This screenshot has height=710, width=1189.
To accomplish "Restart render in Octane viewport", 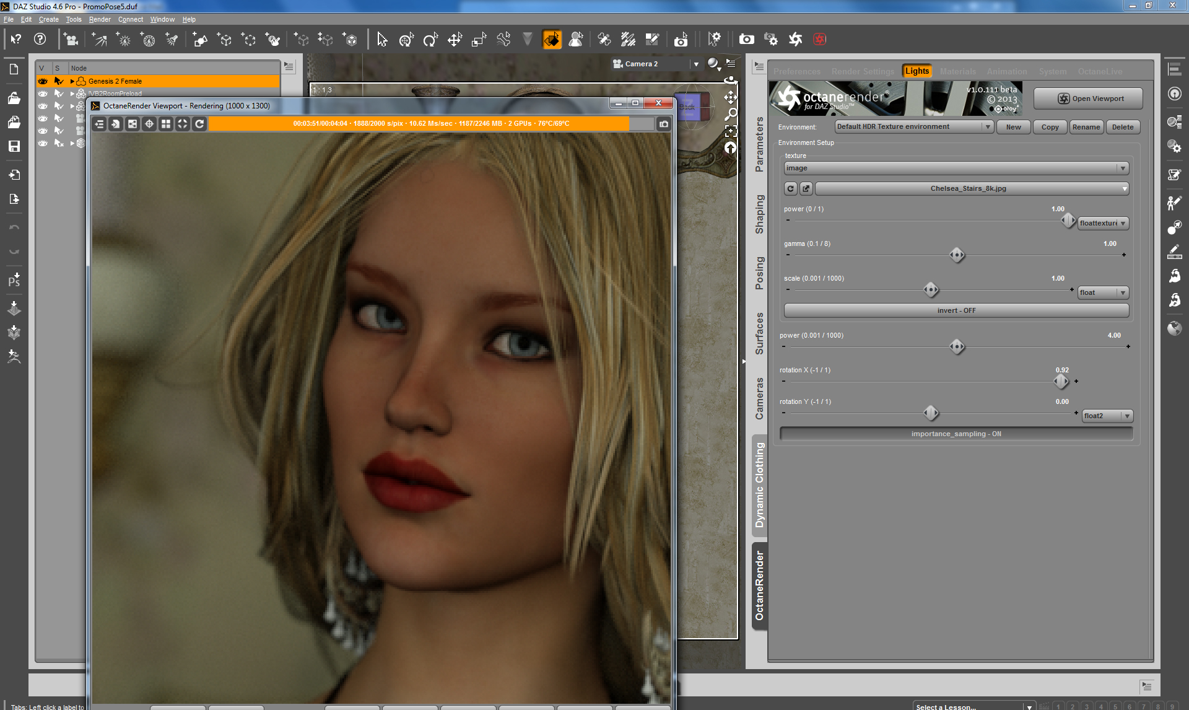I will click(x=199, y=124).
